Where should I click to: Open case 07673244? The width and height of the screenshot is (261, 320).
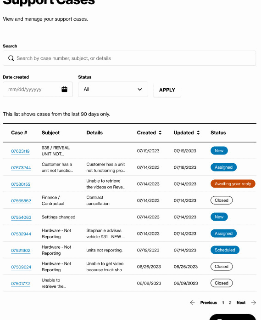point(21,168)
